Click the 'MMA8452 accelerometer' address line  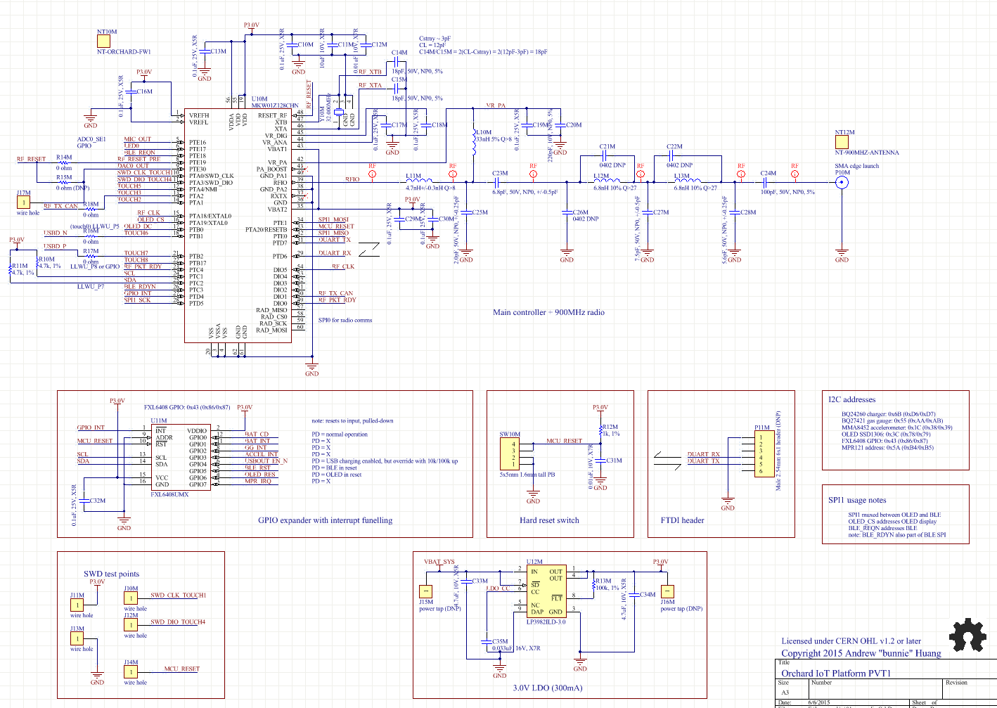pyautogui.click(x=896, y=427)
